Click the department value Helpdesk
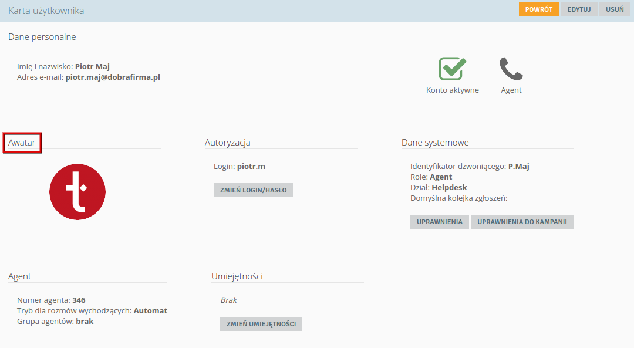The image size is (634, 348). click(449, 188)
